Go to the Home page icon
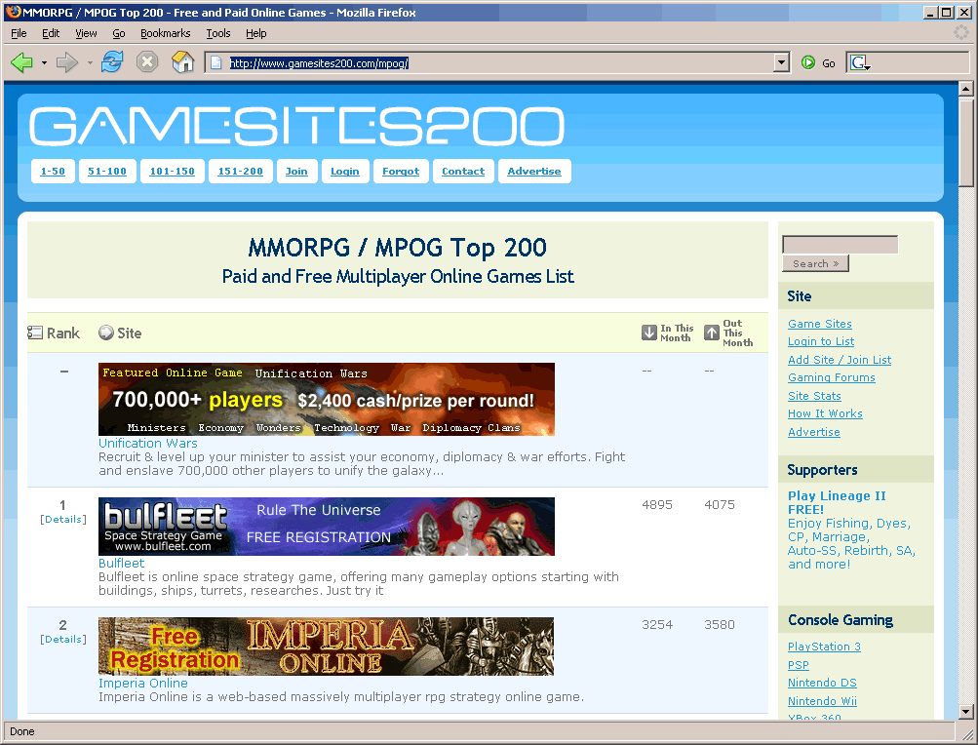 click(x=182, y=62)
